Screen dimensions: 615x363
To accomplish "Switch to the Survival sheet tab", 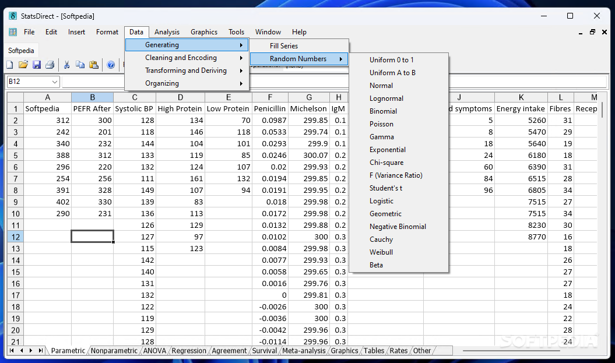I will pyautogui.click(x=264, y=351).
